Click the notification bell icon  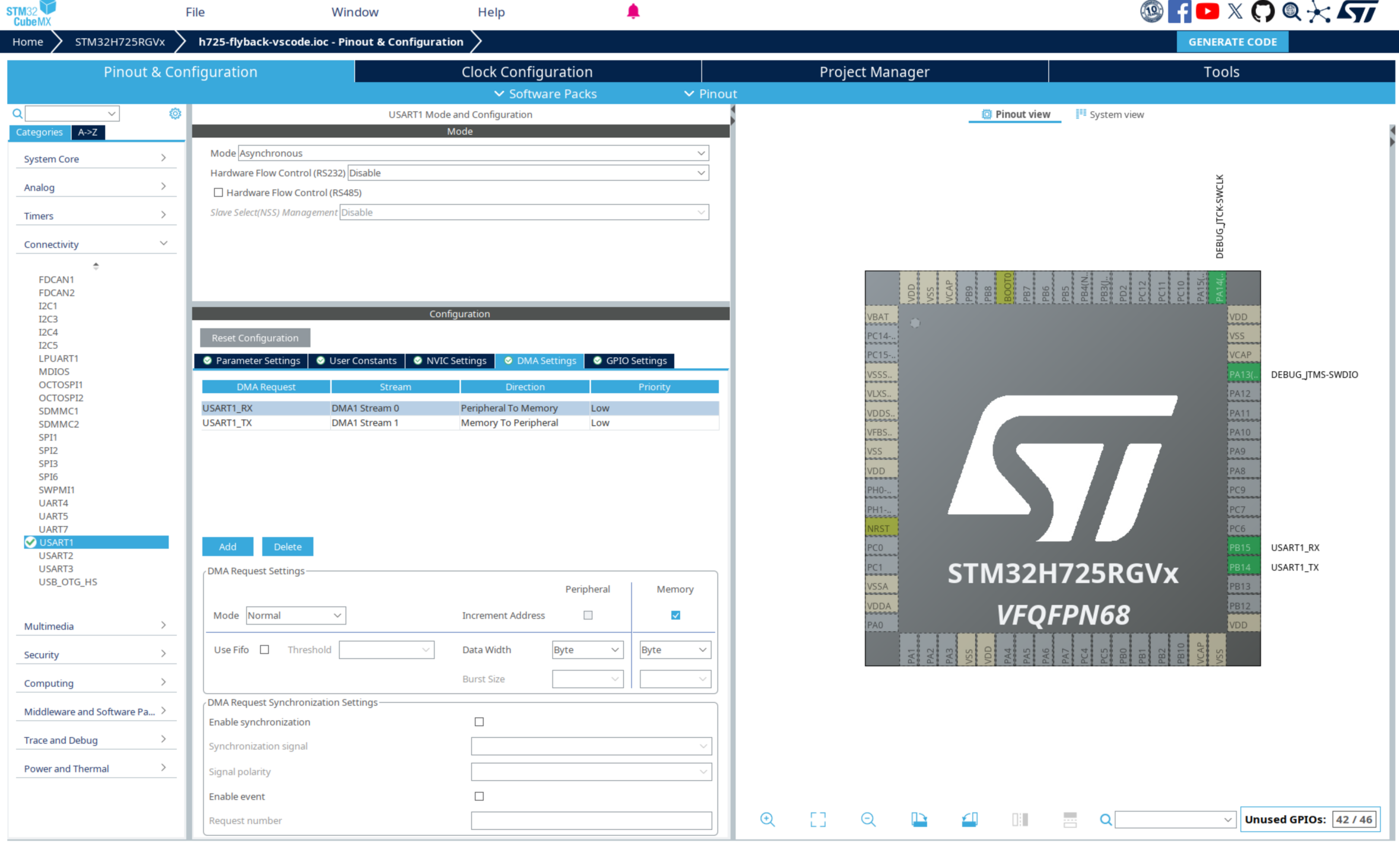click(x=632, y=11)
